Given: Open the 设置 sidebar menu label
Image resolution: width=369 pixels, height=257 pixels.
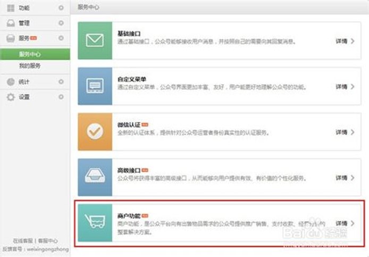Looking at the screenshot, I should coord(24,97).
